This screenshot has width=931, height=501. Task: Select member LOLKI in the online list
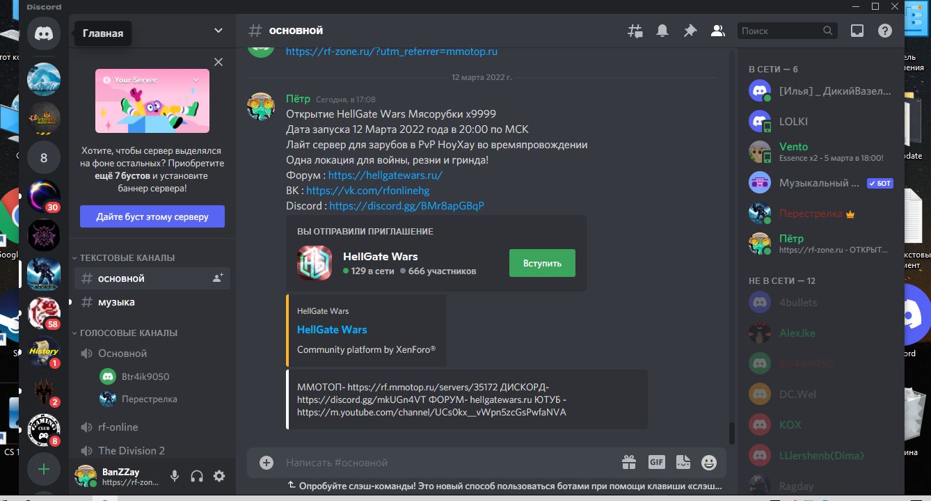pyautogui.click(x=821, y=121)
